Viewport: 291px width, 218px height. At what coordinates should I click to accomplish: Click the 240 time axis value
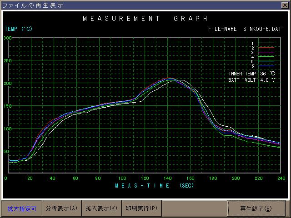[281, 178]
